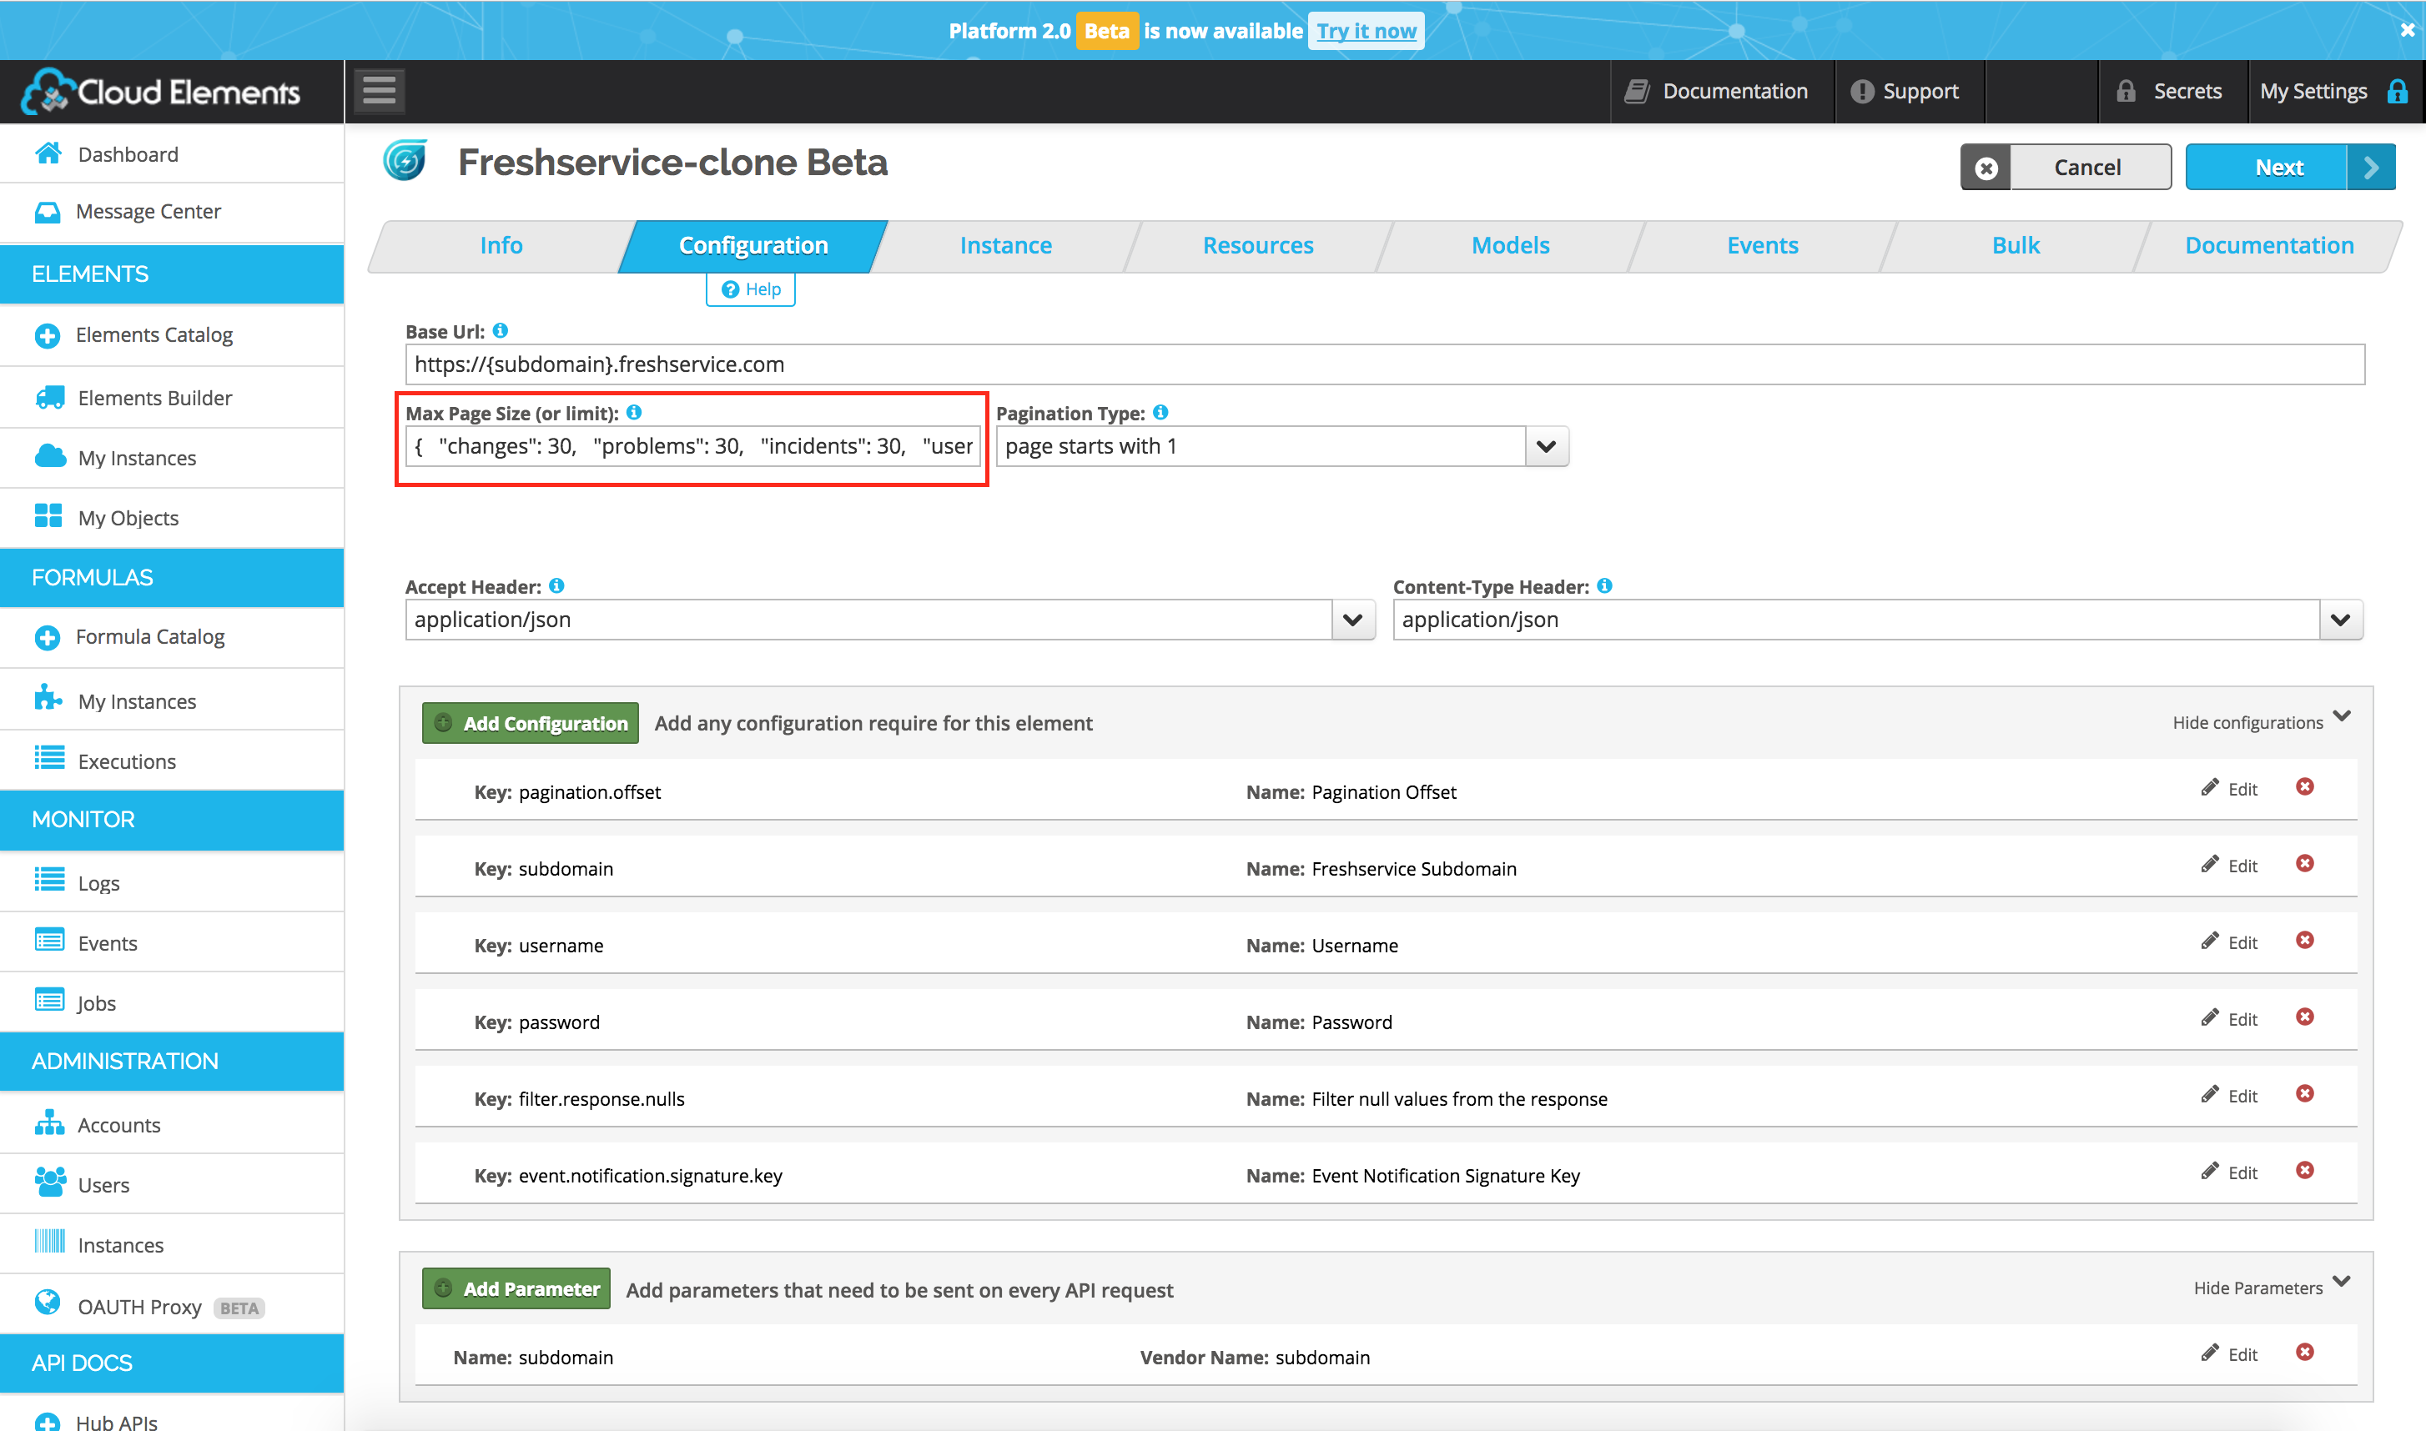The image size is (2426, 1431).
Task: Delete the event.notification.signature.key configuration
Action: (x=2304, y=1171)
